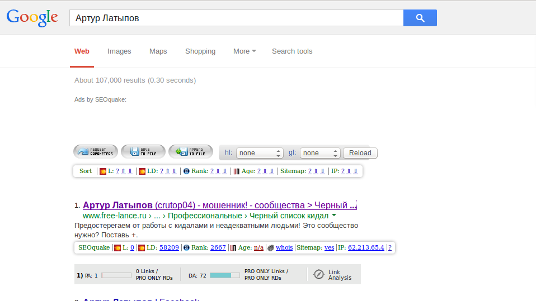Click the Save to File button
This screenshot has height=301, width=536.
(x=143, y=151)
